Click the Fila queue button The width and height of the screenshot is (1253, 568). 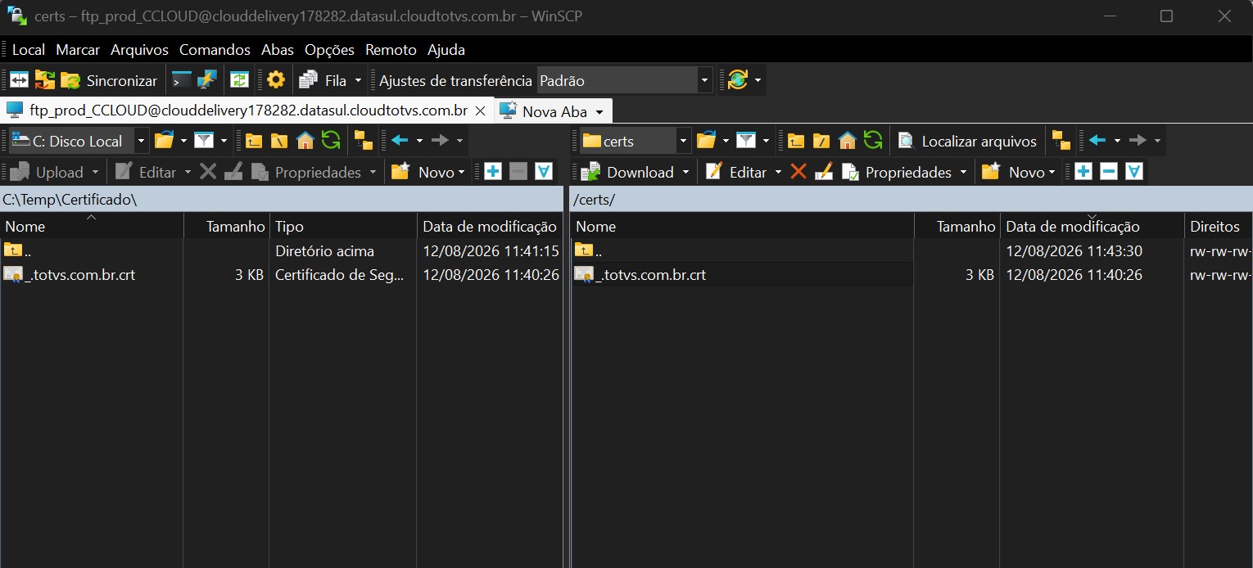[323, 80]
